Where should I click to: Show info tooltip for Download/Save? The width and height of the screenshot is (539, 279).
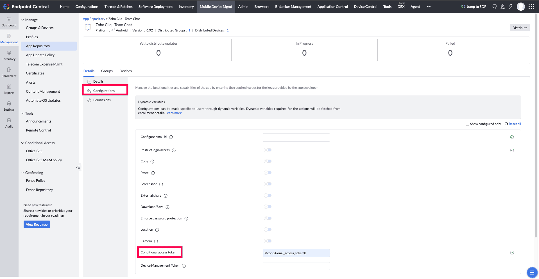(167, 207)
